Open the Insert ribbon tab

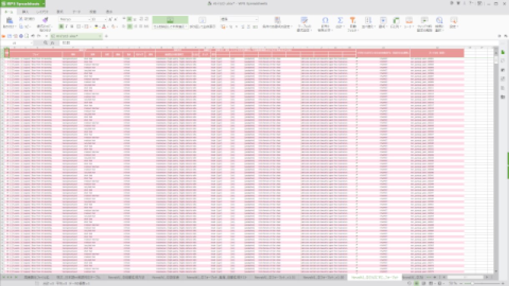point(25,12)
